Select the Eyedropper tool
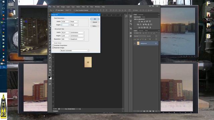Image resolution: width=214 pixels, height=120 pixels. 50,31
